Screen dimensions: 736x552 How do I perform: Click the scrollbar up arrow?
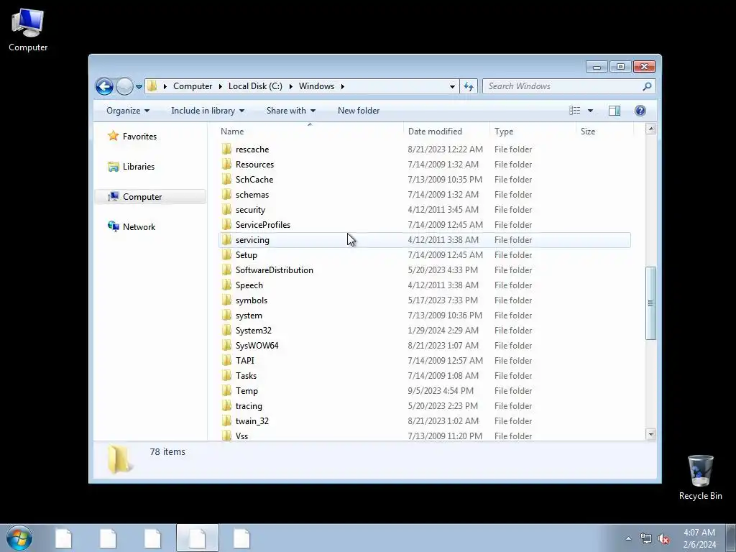tap(650, 129)
